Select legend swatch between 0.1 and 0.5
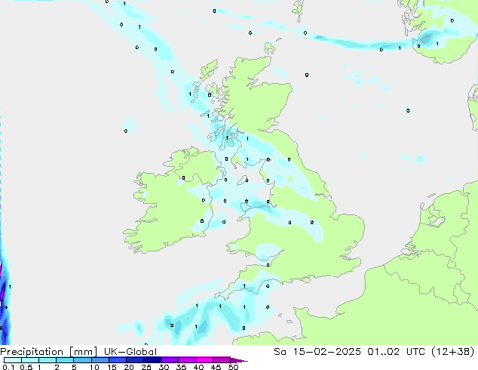The width and height of the screenshot is (478, 370). tap(13, 360)
